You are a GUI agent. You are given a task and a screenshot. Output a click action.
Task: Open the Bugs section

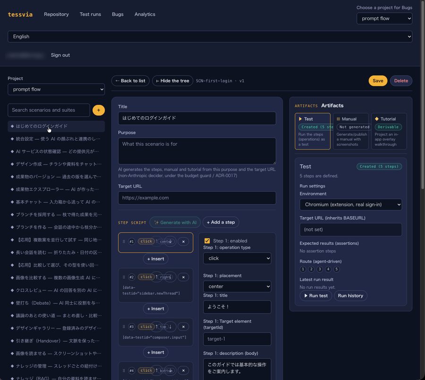pos(118,14)
